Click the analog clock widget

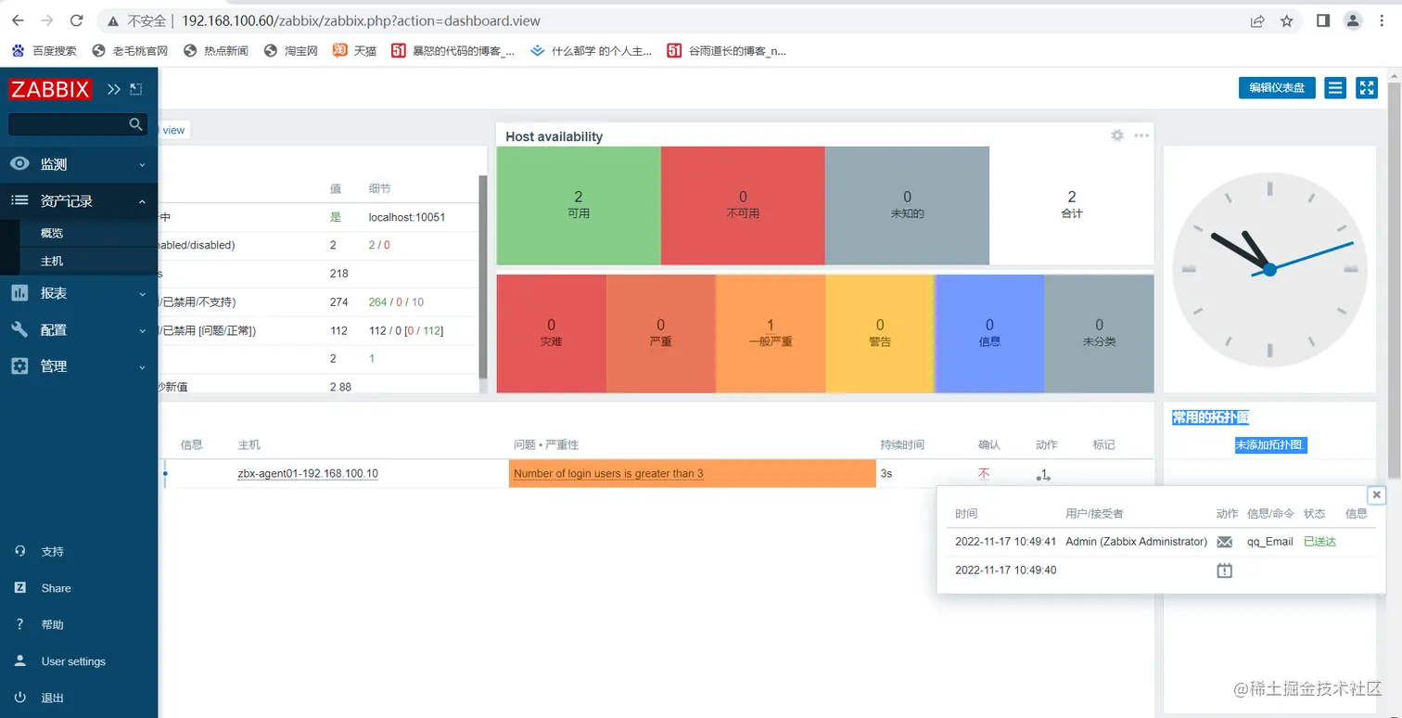tap(1269, 269)
